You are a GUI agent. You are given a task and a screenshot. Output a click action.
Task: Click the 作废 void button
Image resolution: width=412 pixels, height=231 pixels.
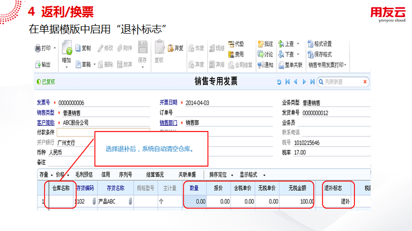coord(196,48)
